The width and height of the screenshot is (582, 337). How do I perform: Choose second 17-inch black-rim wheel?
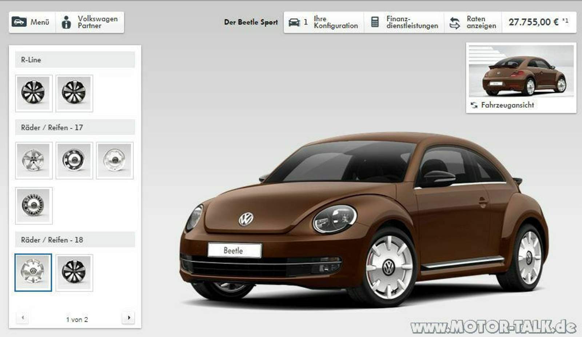pos(74,160)
